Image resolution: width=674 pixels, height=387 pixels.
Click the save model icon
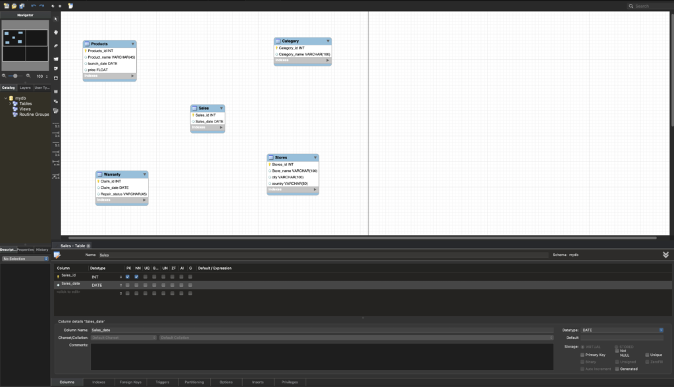(x=22, y=6)
